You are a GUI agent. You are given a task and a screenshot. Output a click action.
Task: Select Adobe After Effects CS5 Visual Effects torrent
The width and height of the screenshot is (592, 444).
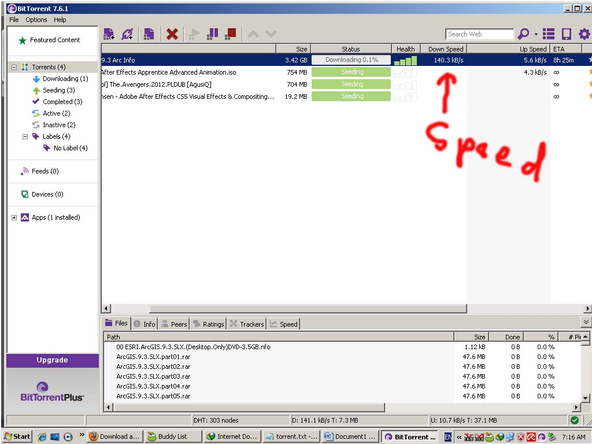(346, 97)
